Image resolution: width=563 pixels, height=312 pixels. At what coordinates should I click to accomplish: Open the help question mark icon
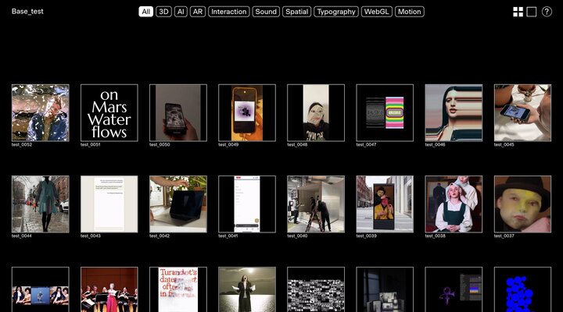pyautogui.click(x=547, y=12)
